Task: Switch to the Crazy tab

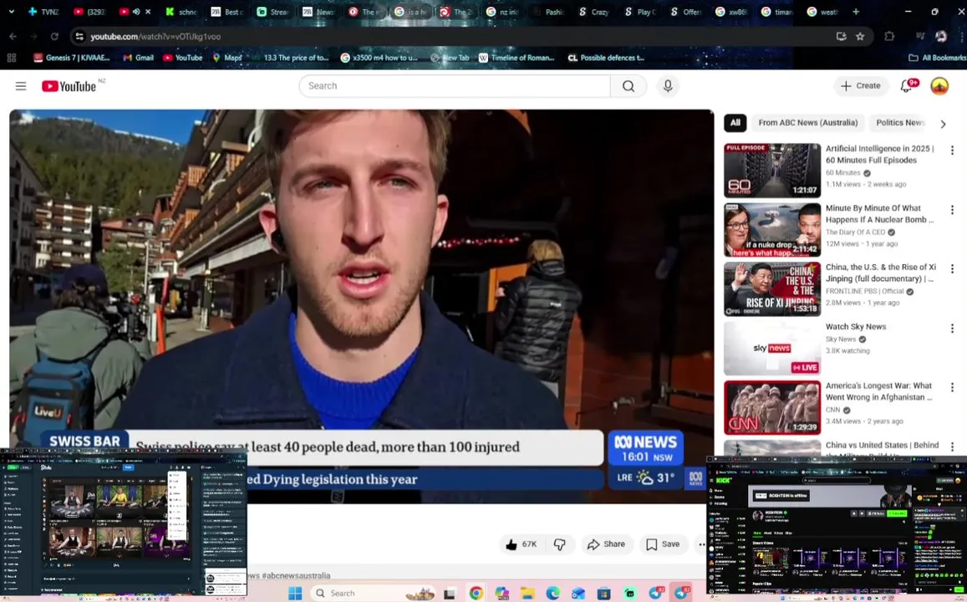Action: tap(594, 12)
